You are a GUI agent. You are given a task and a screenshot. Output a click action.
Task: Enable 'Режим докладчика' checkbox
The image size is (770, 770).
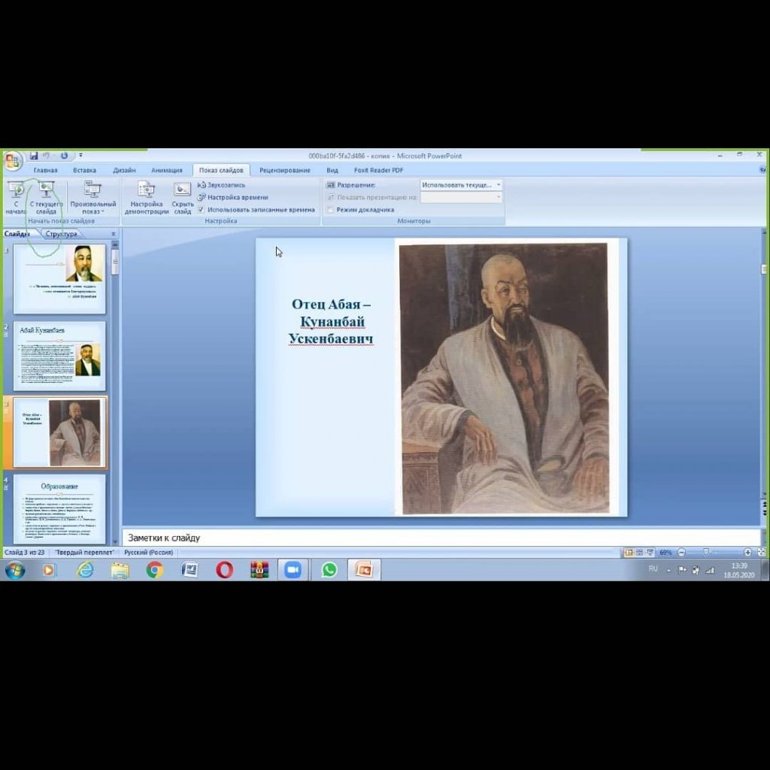pos(330,210)
